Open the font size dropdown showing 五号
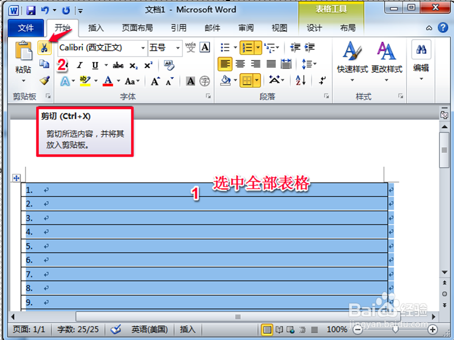The width and height of the screenshot is (454, 340). pyautogui.click(x=177, y=48)
